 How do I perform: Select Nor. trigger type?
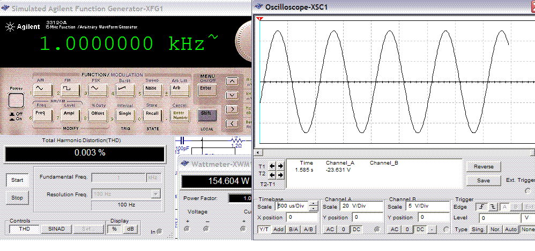click(x=494, y=230)
